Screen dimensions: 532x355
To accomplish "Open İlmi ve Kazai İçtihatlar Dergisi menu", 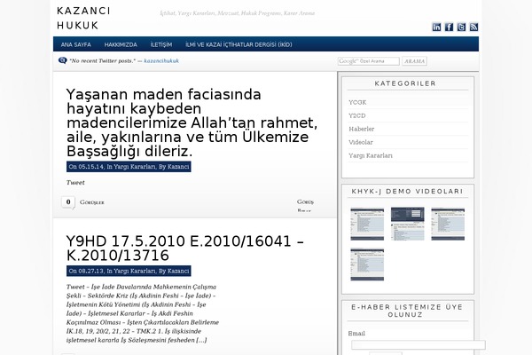I will [239, 44].
